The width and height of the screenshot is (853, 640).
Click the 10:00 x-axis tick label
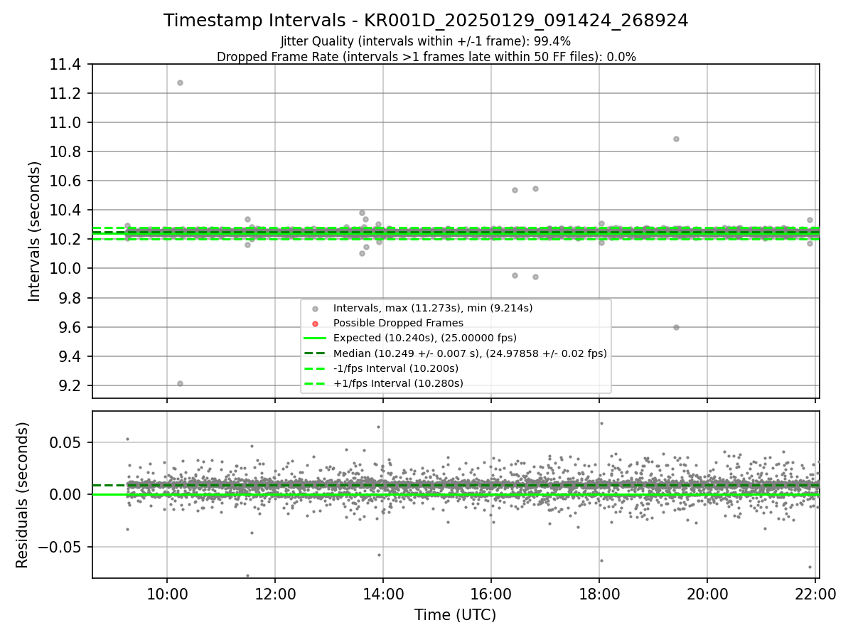tap(167, 594)
